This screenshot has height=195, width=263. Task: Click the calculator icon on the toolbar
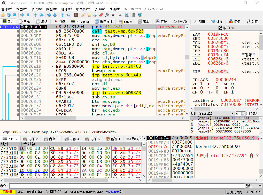click(x=134, y=15)
